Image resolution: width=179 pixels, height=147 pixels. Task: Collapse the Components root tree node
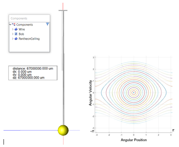click(10, 24)
